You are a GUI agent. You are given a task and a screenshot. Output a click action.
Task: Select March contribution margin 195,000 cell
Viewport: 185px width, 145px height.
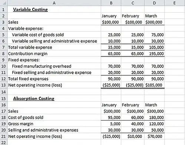point(154,54)
